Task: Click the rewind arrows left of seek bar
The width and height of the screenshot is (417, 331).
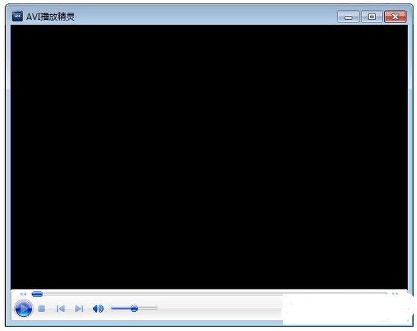Action: [x=23, y=294]
